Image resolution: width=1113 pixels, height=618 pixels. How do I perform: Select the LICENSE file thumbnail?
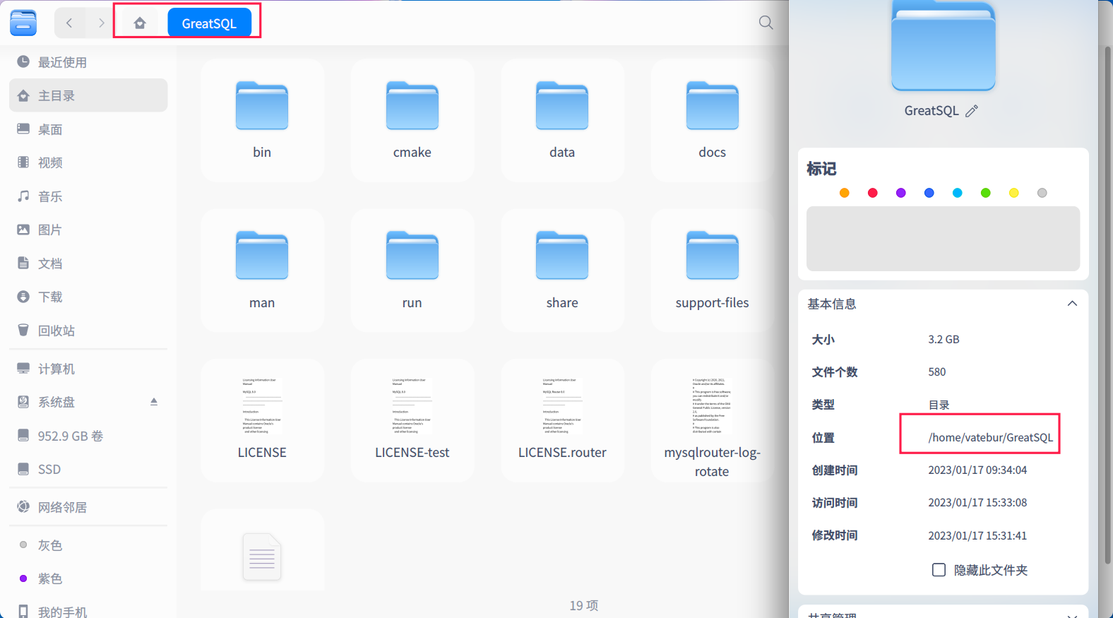pos(262,406)
